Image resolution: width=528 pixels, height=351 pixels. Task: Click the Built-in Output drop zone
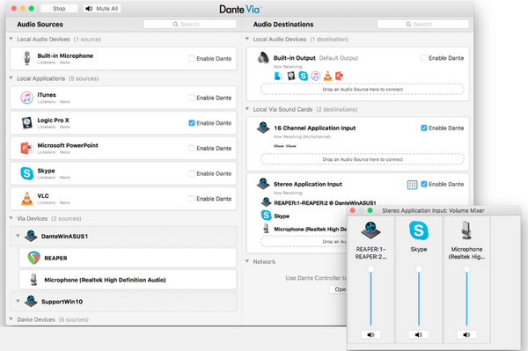tap(363, 89)
